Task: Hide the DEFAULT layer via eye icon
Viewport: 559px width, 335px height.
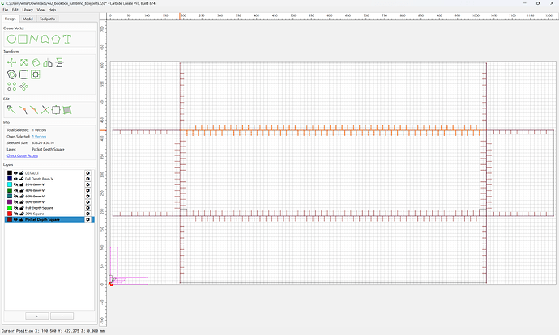Action: coord(15,173)
